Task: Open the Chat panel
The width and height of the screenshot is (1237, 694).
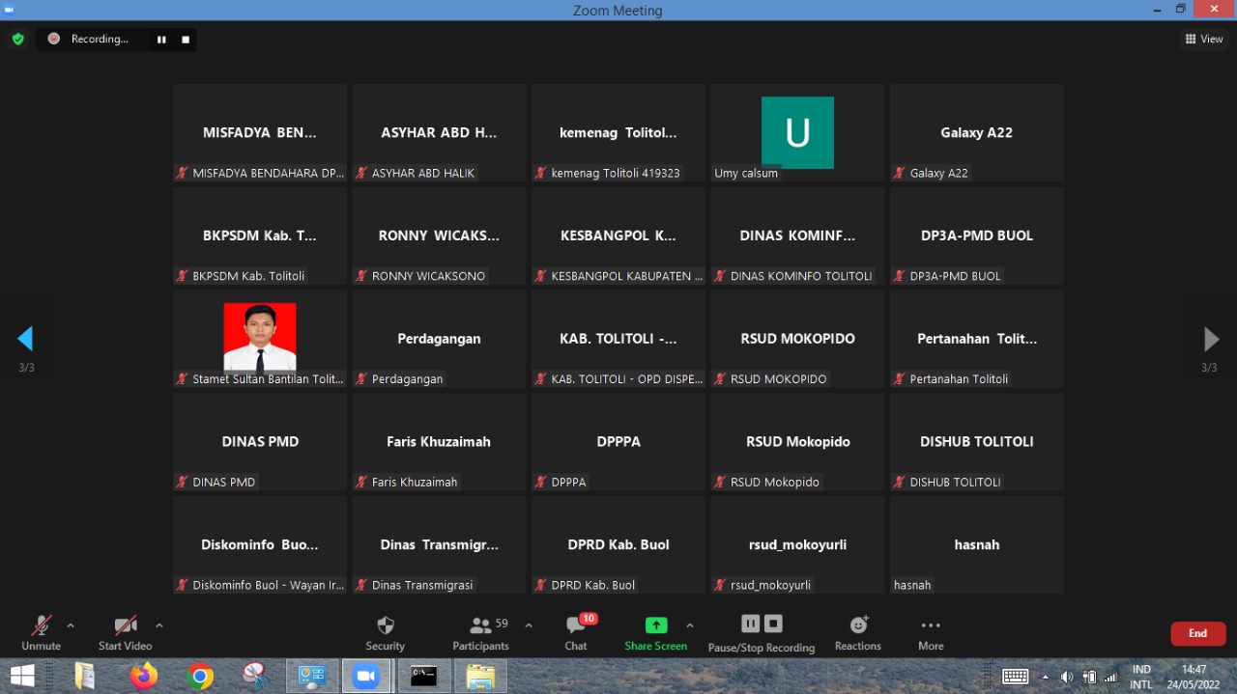Action: click(576, 625)
